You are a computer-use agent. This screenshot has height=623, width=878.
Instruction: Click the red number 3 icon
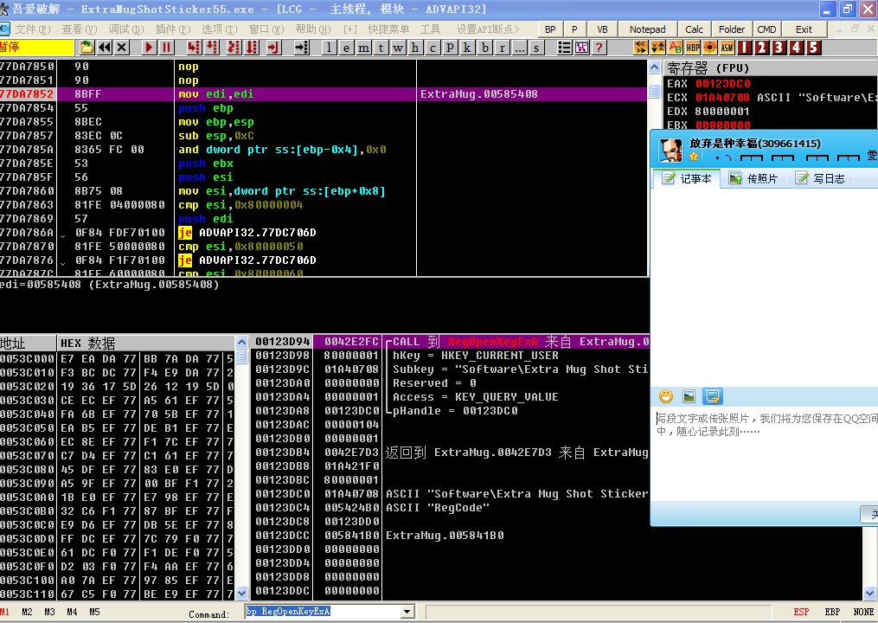779,48
